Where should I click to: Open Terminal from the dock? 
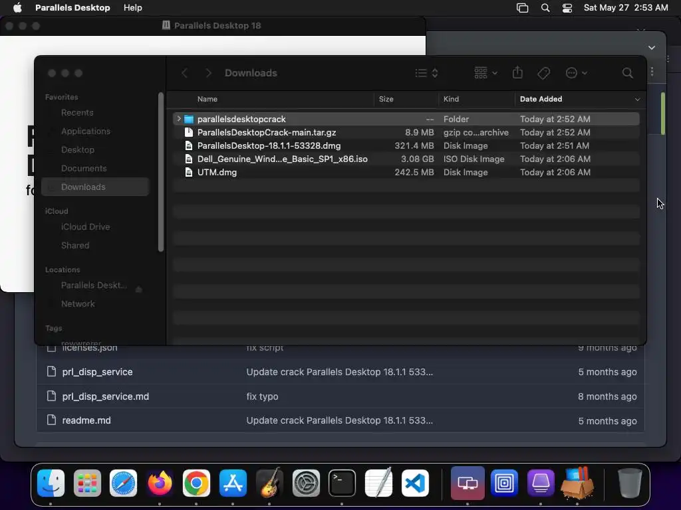(x=342, y=483)
